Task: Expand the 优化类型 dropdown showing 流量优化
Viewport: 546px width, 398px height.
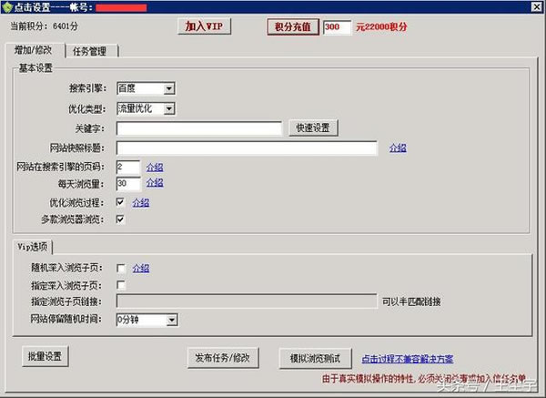Action: [146, 108]
